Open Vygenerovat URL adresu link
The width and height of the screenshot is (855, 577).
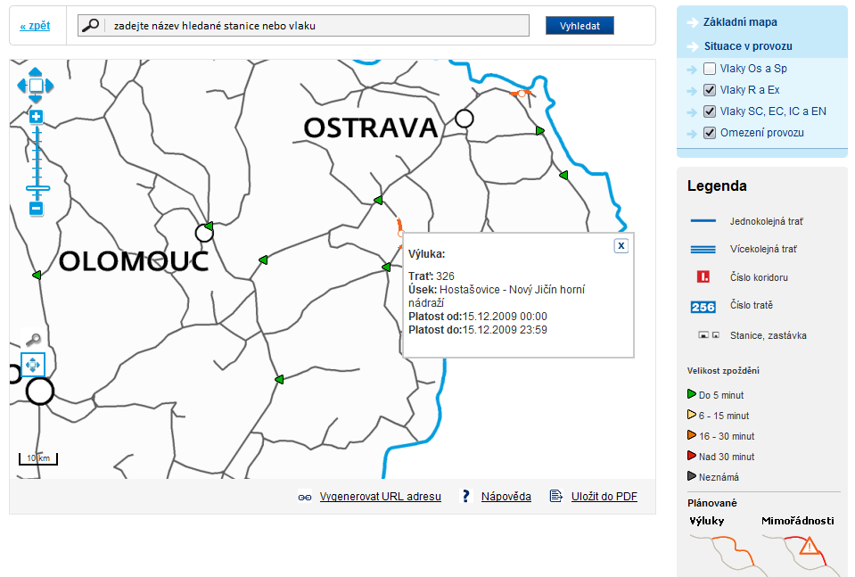pos(380,497)
